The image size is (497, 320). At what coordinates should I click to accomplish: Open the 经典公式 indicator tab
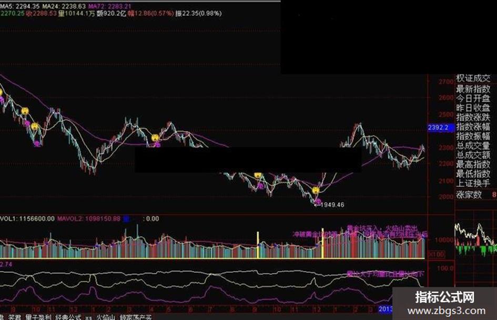click(x=68, y=317)
